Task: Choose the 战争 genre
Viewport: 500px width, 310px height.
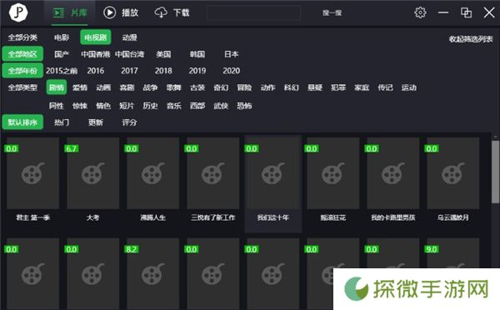Action: 150,87
